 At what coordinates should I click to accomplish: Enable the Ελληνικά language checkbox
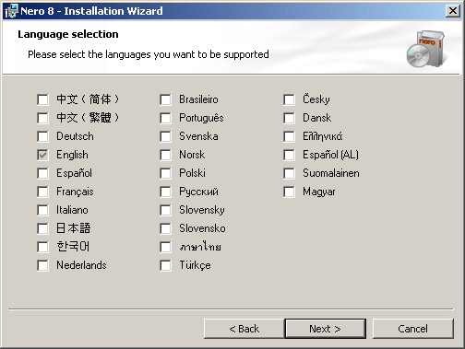click(x=289, y=136)
